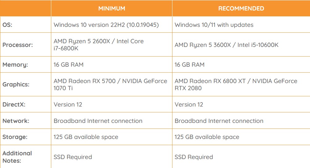
Task: Click 16 GB RAM in the Minimum column
Action: [68, 65]
